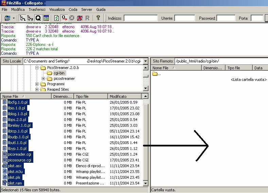Viewport: 268px width, 193px height.
Task: Click the remote parent folder '..' icon
Action: [155, 74]
